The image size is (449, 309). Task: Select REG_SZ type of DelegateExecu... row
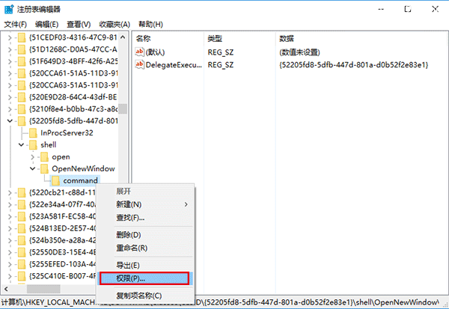(x=221, y=65)
